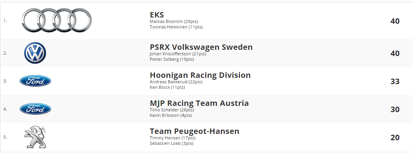The image size is (413, 153).
Task: Click the Audi four-rings logo
Action: pyautogui.click(x=57, y=20)
